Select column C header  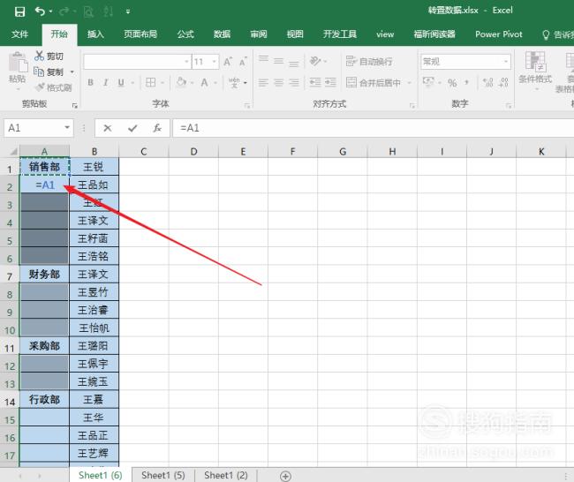144,152
